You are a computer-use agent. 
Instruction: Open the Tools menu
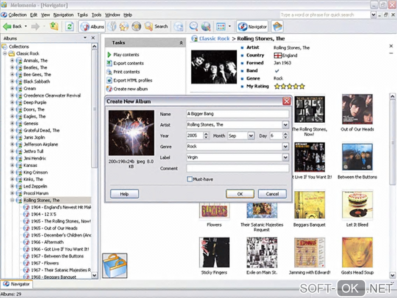(x=96, y=15)
